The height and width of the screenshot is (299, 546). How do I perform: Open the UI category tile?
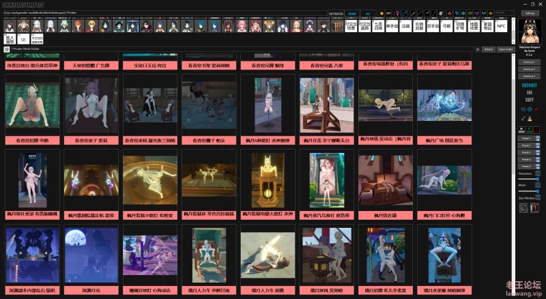pyautogui.click(x=23, y=39)
